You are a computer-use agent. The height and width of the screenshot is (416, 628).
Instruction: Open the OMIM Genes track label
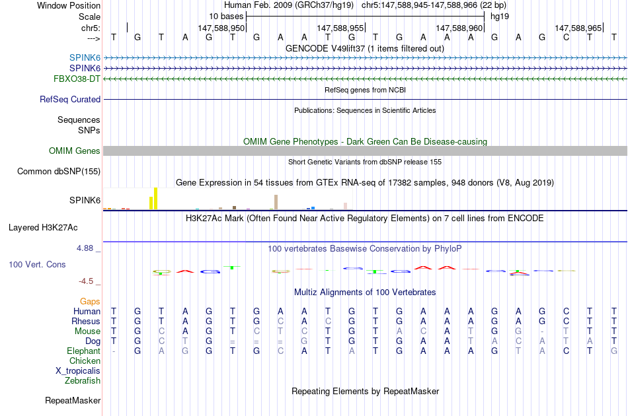pyautogui.click(x=74, y=151)
